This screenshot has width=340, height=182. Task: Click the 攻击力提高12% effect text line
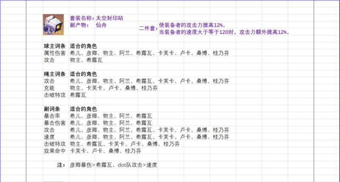click(x=192, y=25)
